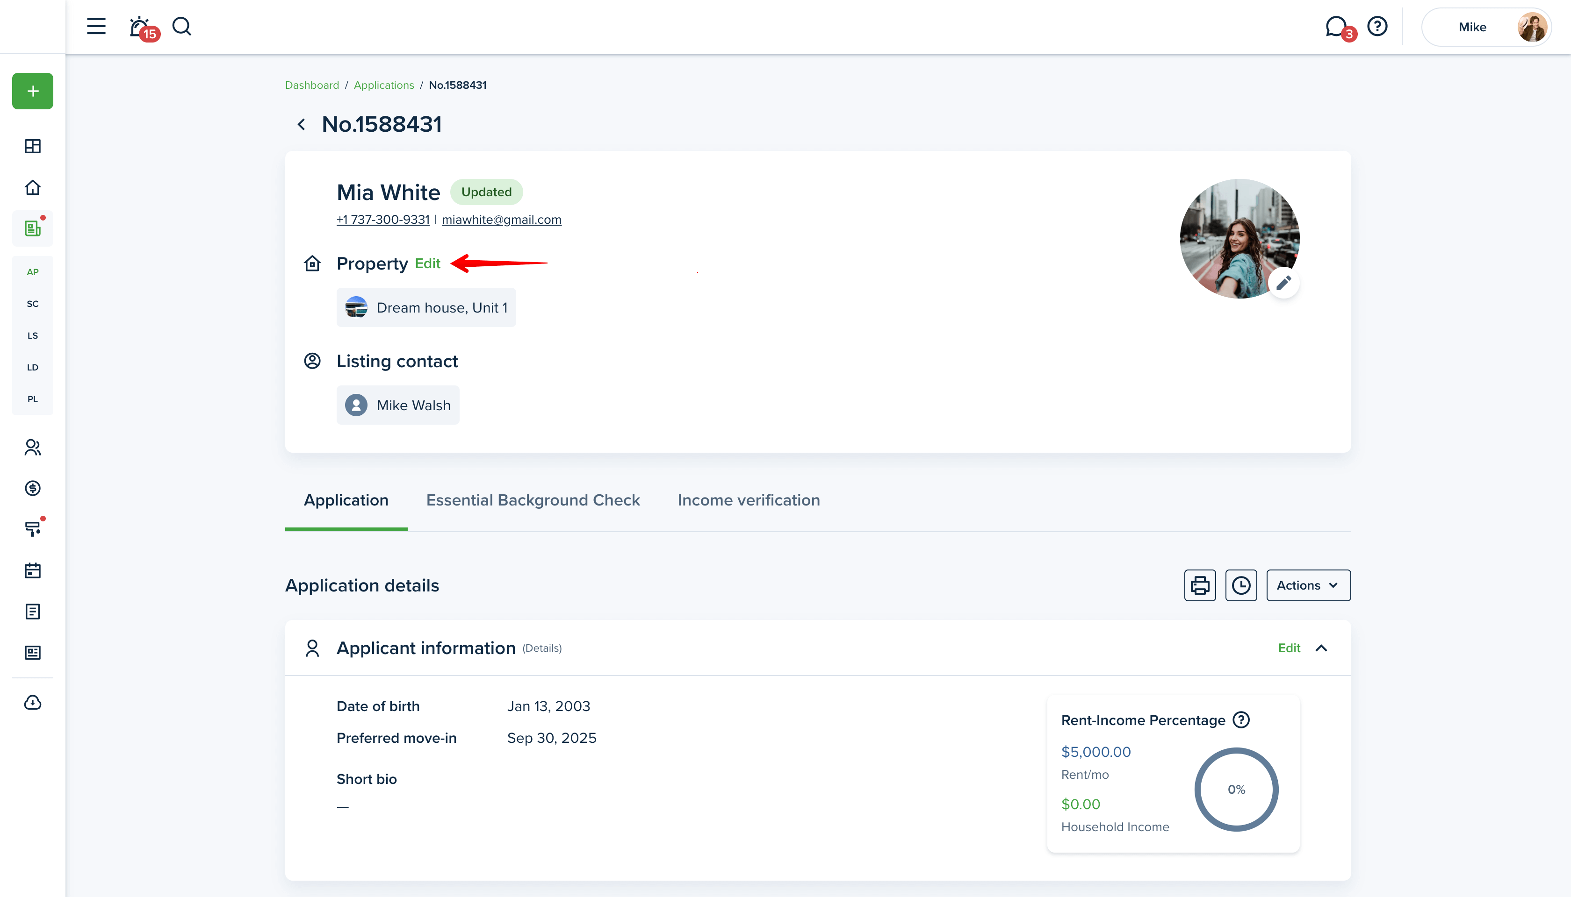This screenshot has height=897, width=1571.
Task: Click email miawhite@gmail.com
Action: pos(501,219)
